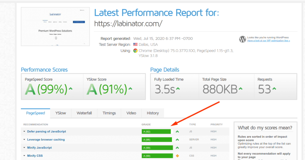
Task: Click the TYPE column header
Action: (x=193, y=124)
